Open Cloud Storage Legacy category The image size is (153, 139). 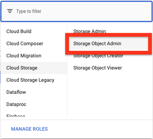point(34,80)
